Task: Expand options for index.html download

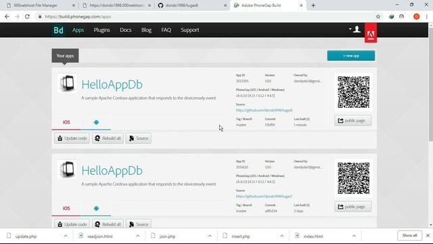Action: (x=354, y=236)
